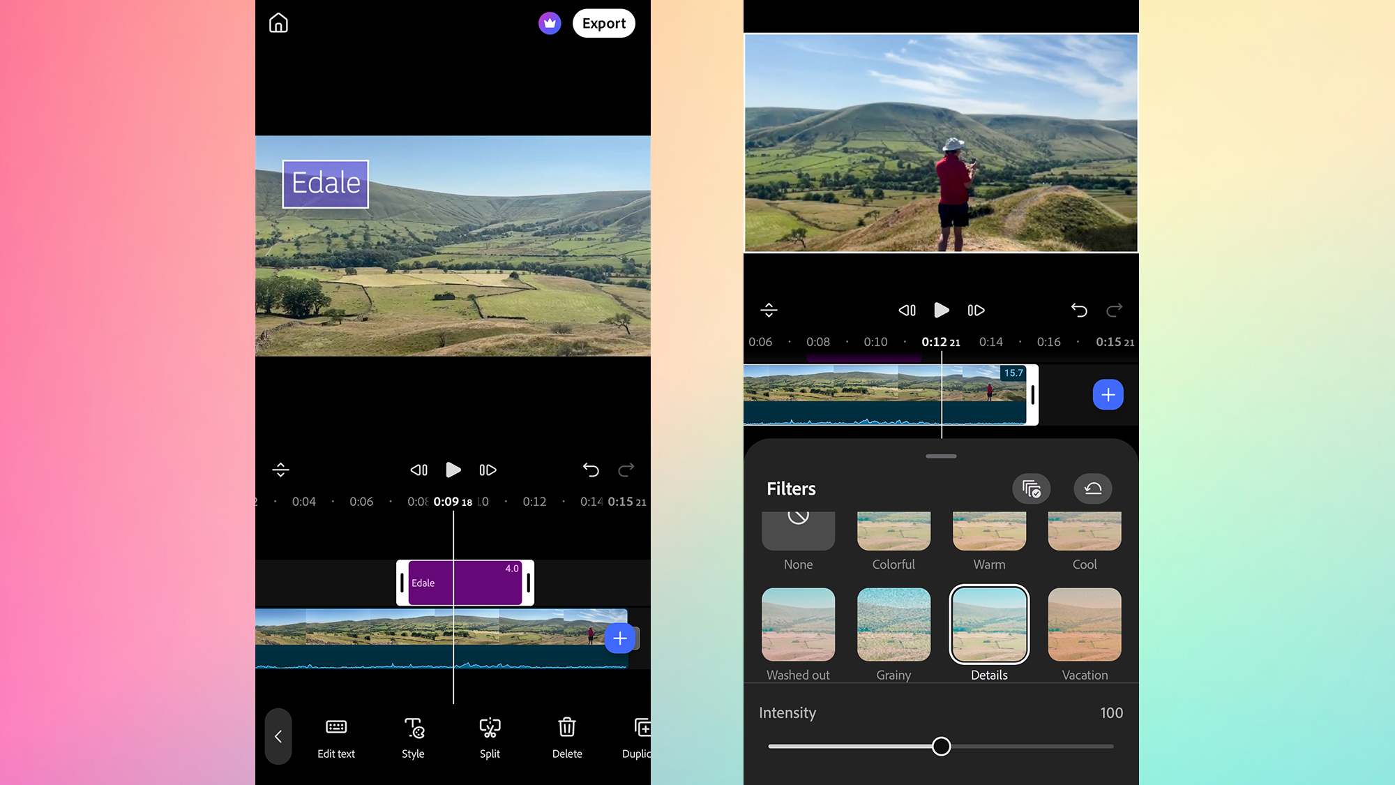Viewport: 1395px width, 785px height.
Task: Play the video in left editor
Action: 453,470
